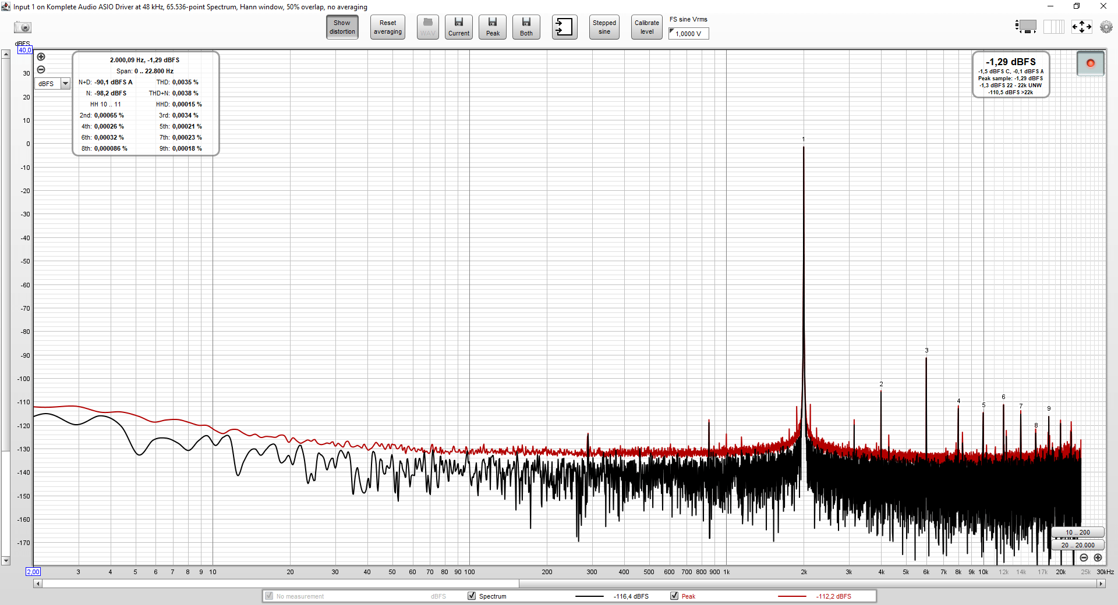Image resolution: width=1118 pixels, height=605 pixels.
Task: Click the Span 0 .. 22.800 Hz text
Action: [x=145, y=71]
